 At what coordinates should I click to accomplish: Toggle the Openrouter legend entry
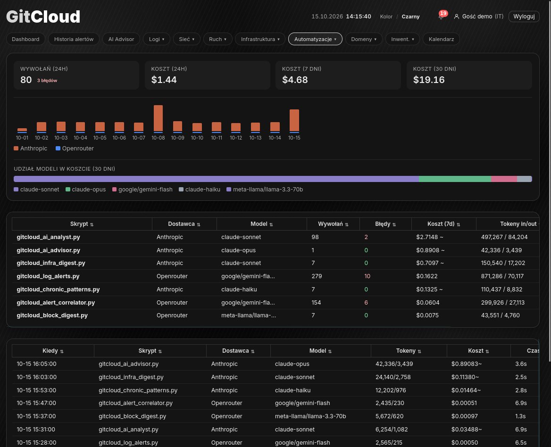pos(75,149)
